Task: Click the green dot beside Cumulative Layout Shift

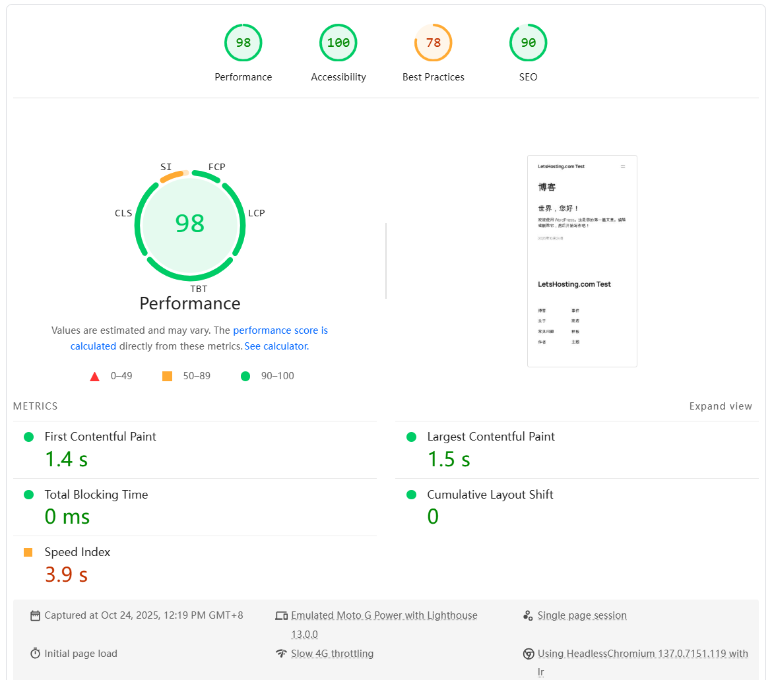Action: point(411,495)
